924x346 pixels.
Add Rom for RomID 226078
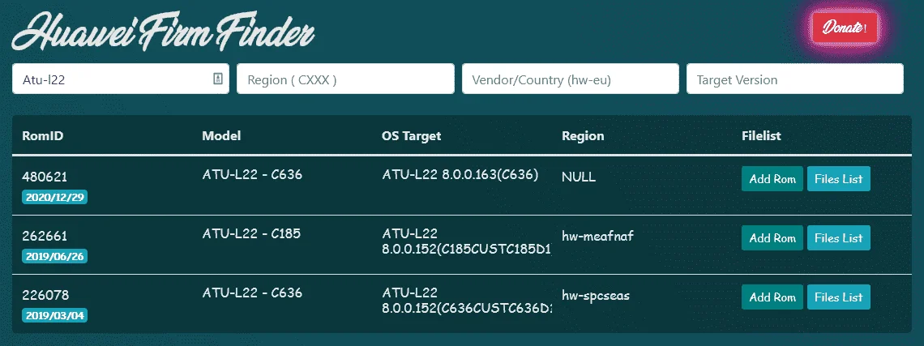(x=772, y=297)
